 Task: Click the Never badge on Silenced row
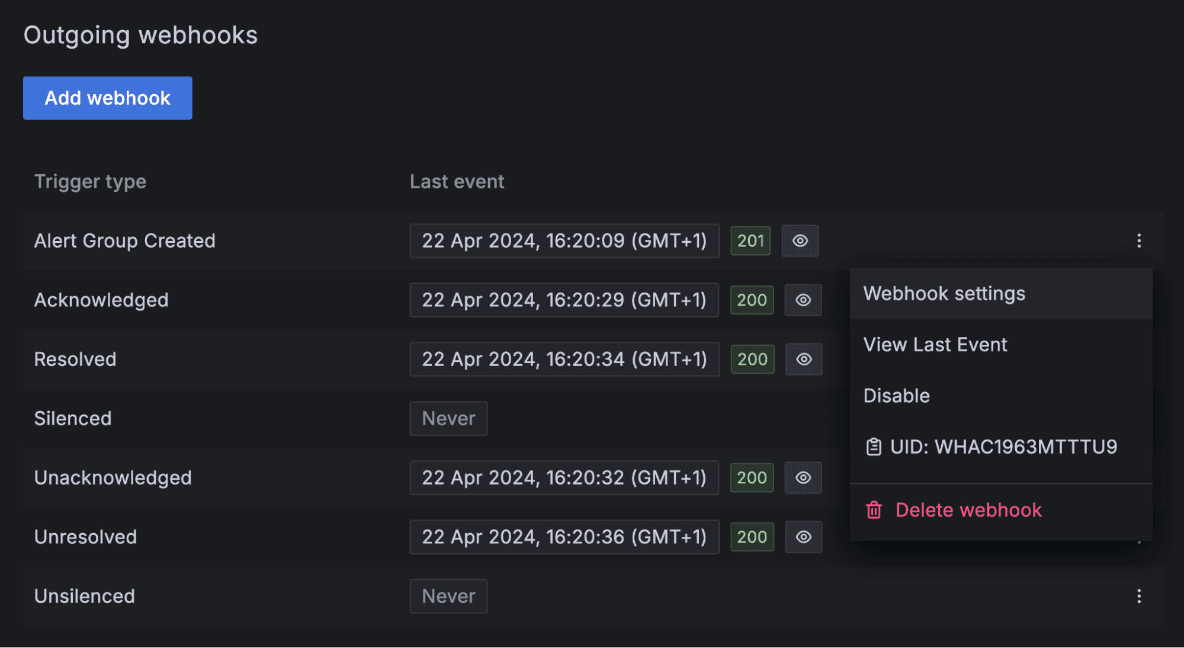point(448,418)
